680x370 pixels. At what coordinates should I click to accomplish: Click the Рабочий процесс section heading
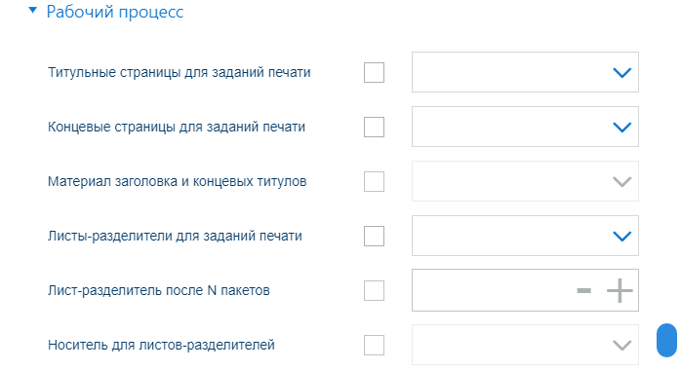[x=115, y=12]
